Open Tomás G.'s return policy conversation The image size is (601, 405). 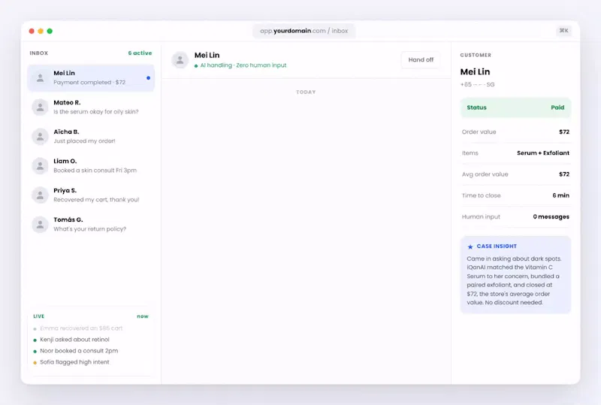tap(91, 225)
